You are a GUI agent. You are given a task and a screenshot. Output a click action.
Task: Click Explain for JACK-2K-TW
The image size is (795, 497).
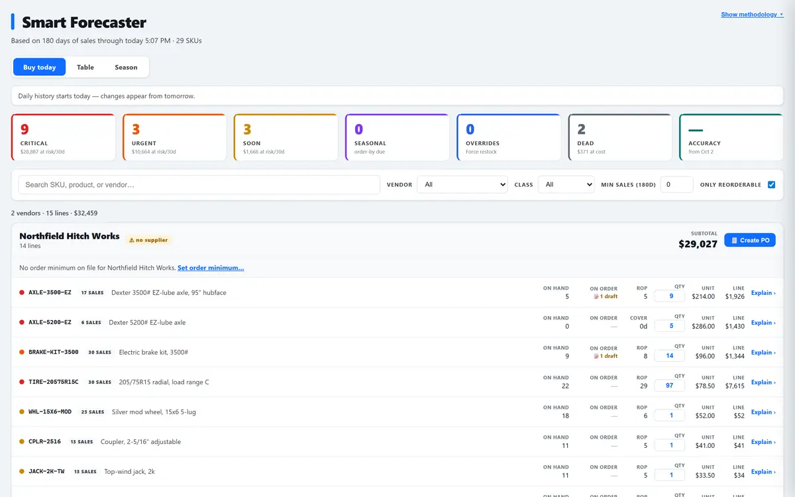pos(763,472)
